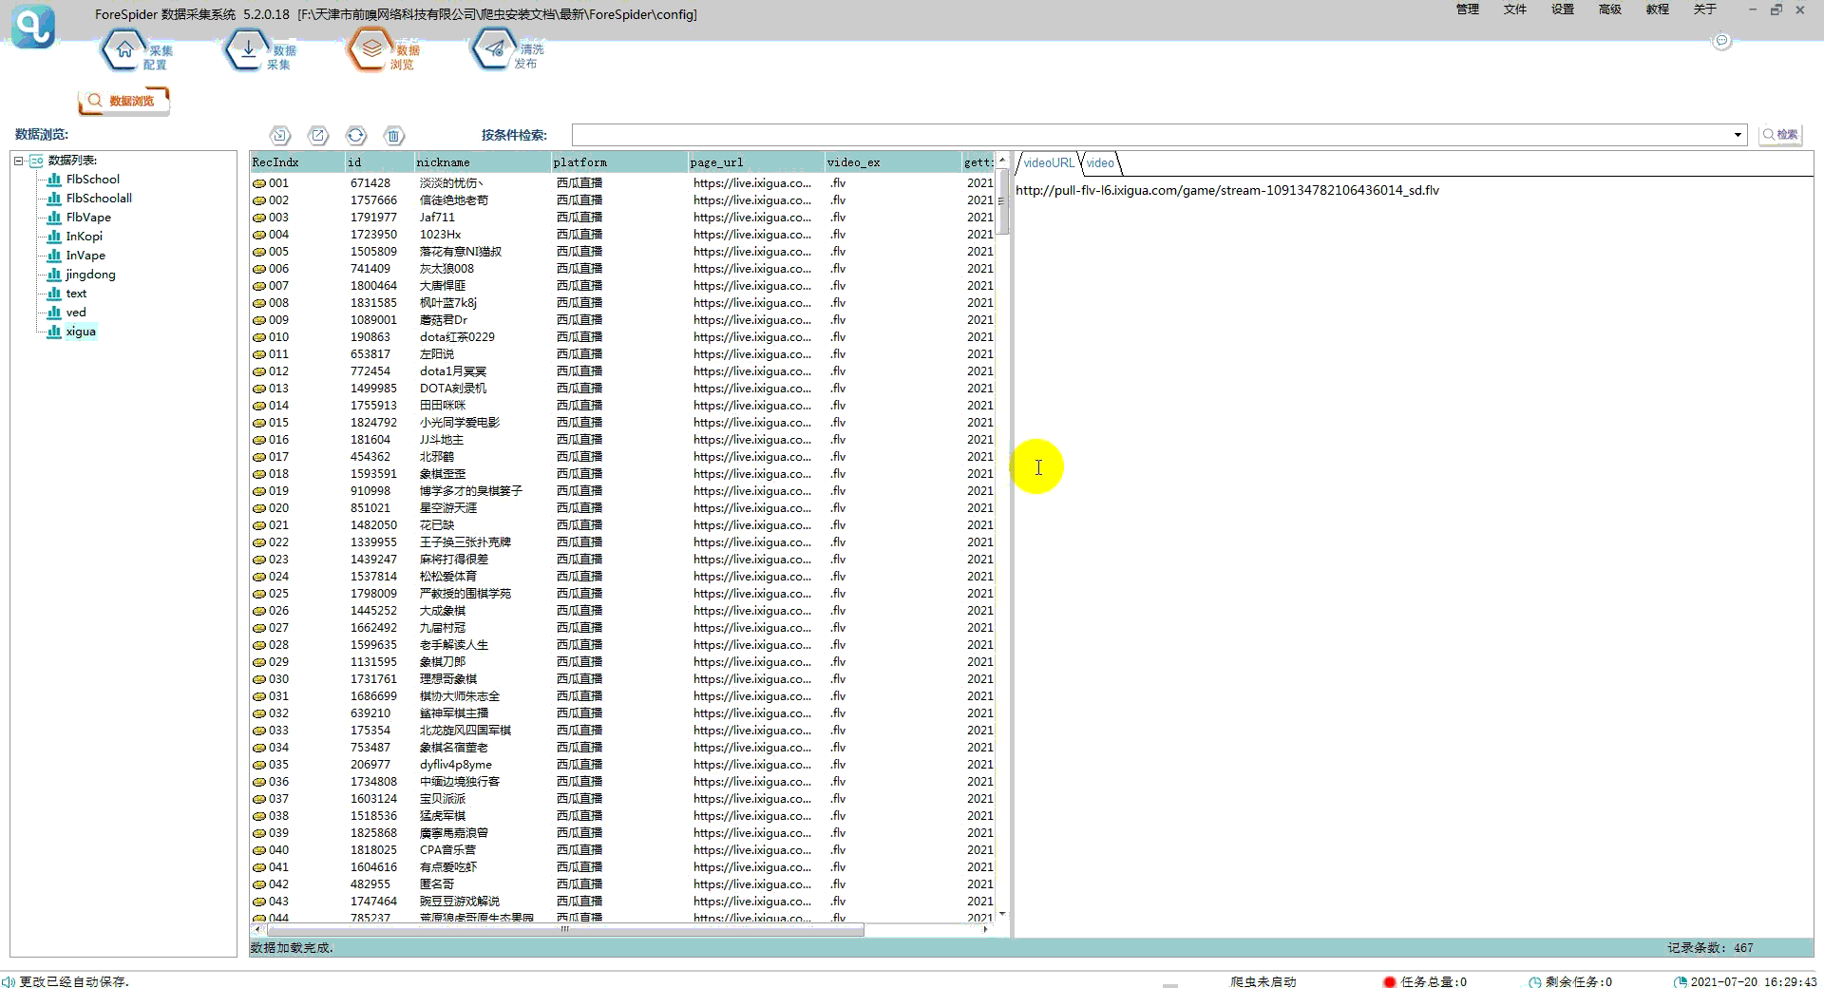Click the horizontal scrollbar thumb of table

[x=565, y=929]
